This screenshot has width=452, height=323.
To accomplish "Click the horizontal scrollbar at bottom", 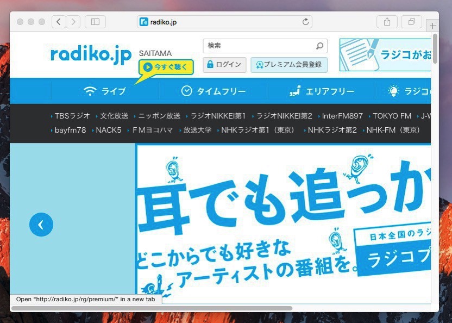I will click(x=152, y=308).
